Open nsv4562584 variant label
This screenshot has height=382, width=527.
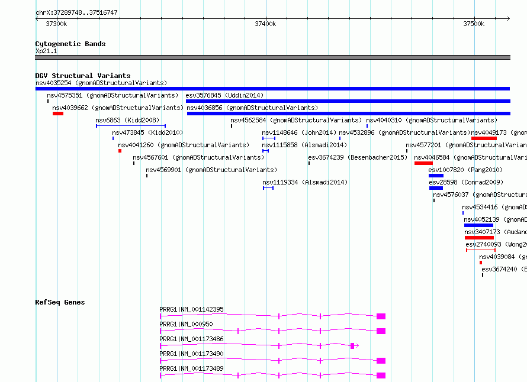296,120
